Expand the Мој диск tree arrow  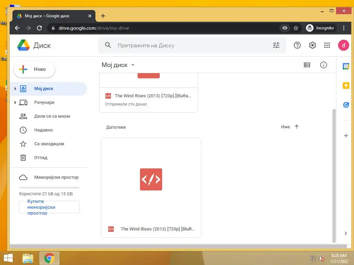[x=15, y=89]
